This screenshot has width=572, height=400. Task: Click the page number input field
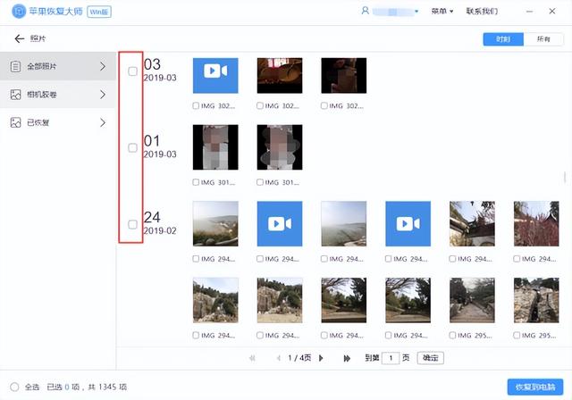(x=391, y=358)
